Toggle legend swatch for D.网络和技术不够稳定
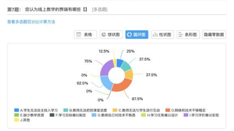Screen dimensions: 234x131 tap(168, 110)
